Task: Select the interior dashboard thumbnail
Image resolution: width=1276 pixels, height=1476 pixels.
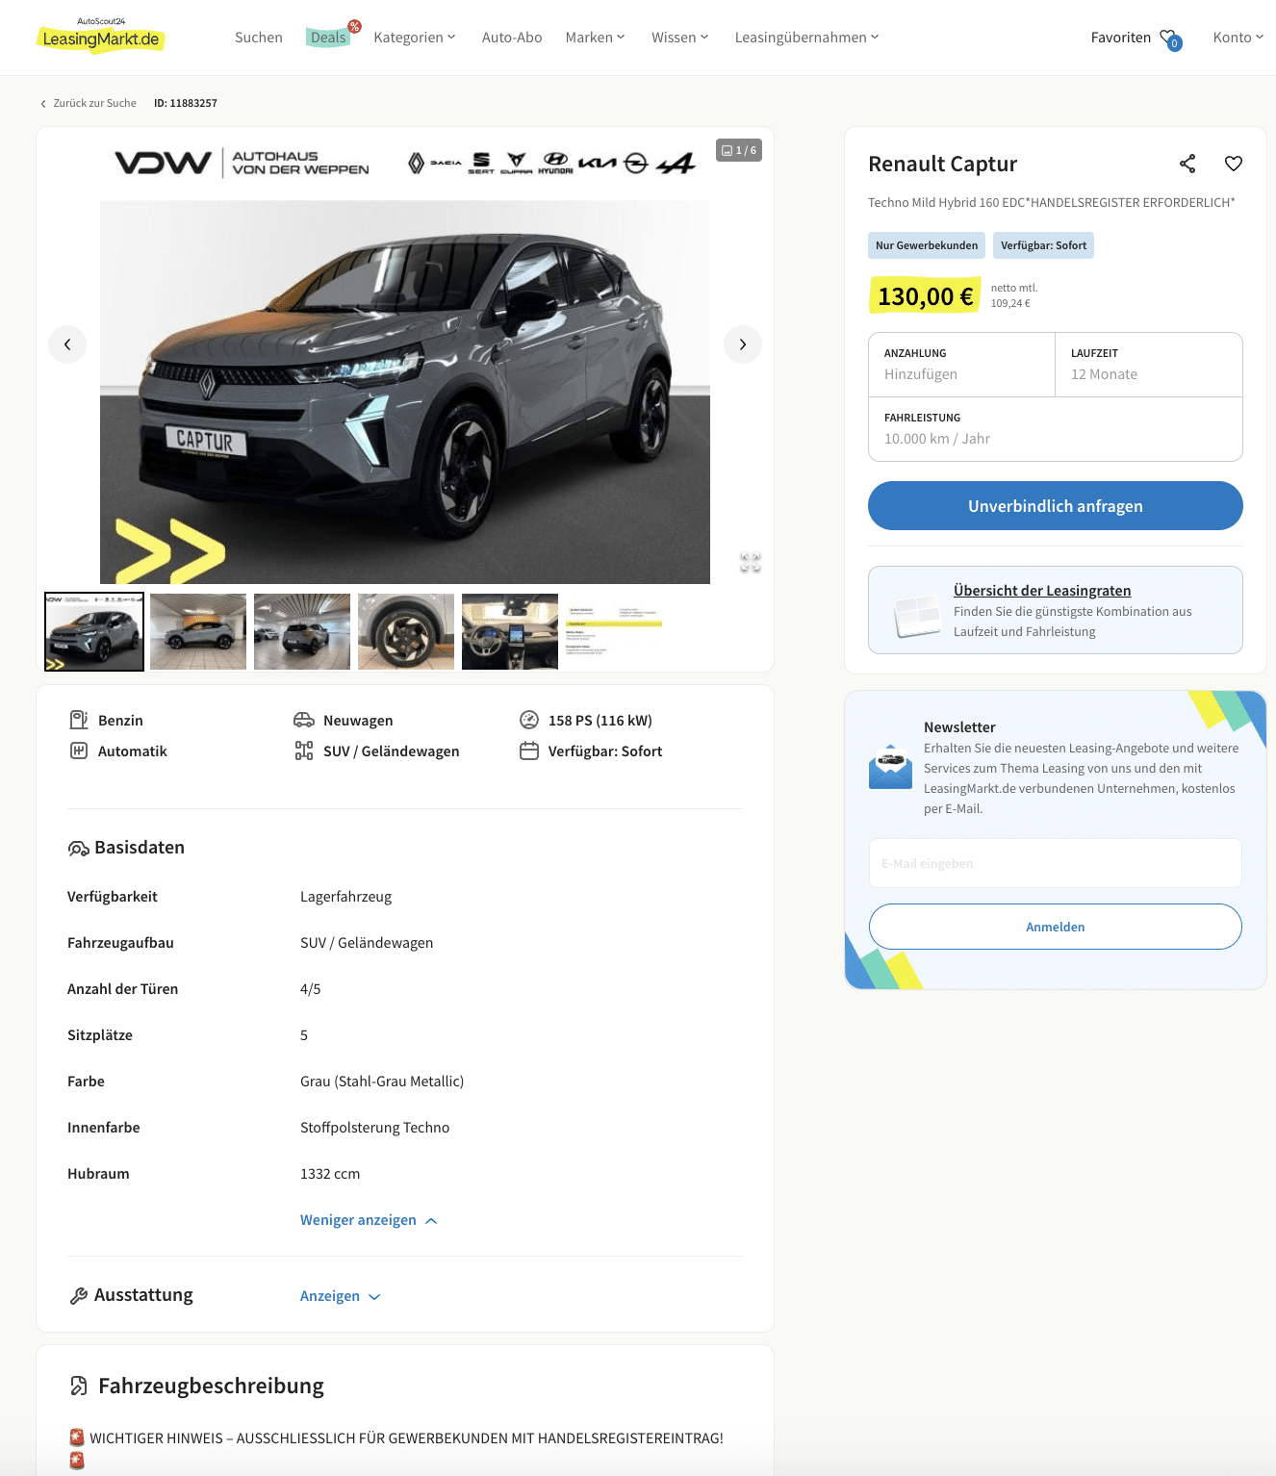Action: (x=510, y=631)
